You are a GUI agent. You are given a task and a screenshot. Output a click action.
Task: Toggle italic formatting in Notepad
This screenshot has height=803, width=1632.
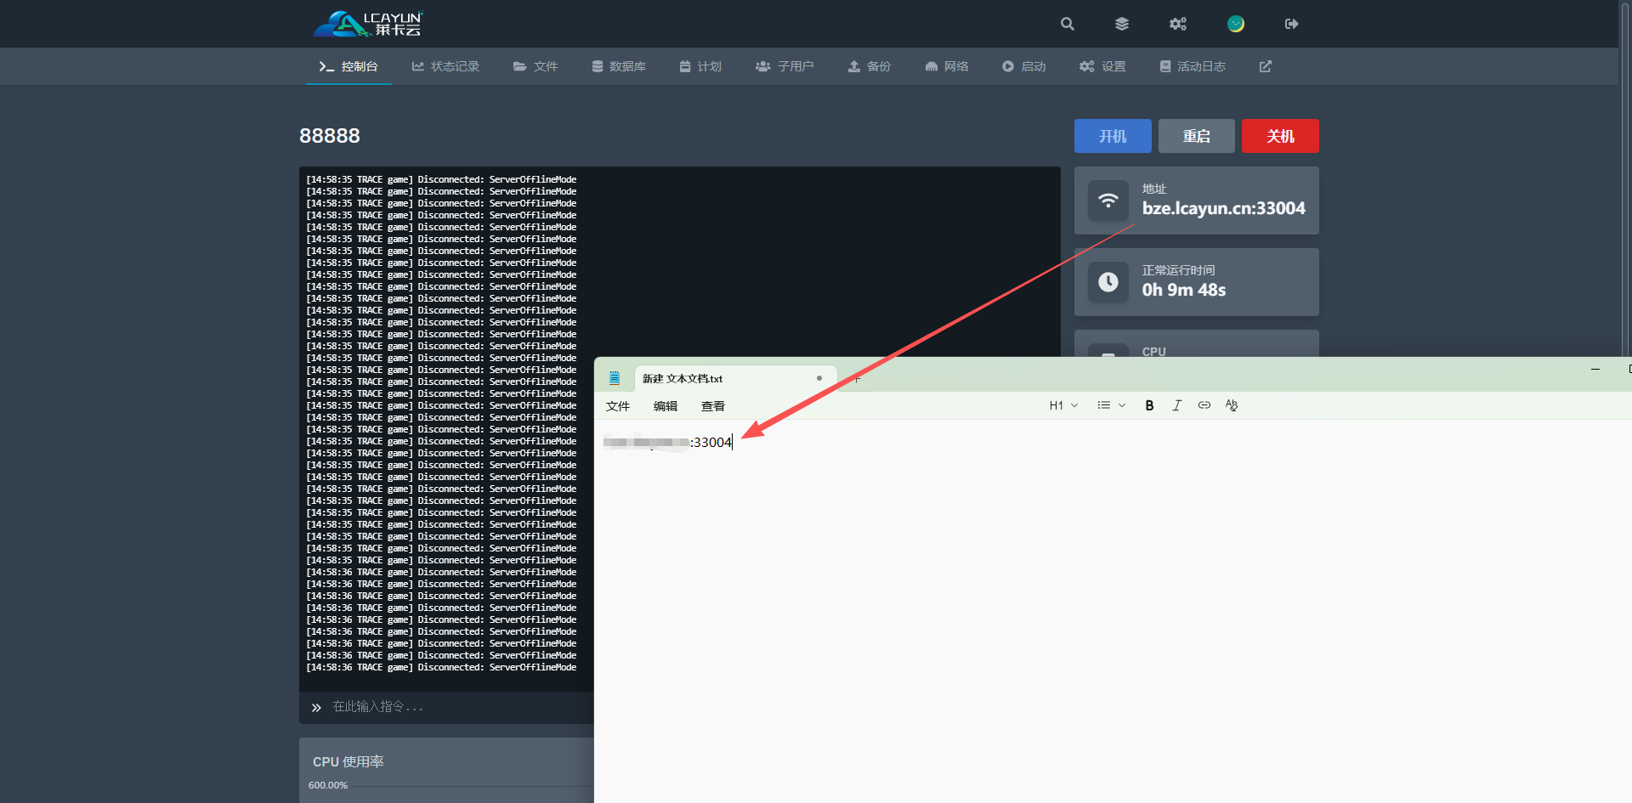(x=1176, y=405)
